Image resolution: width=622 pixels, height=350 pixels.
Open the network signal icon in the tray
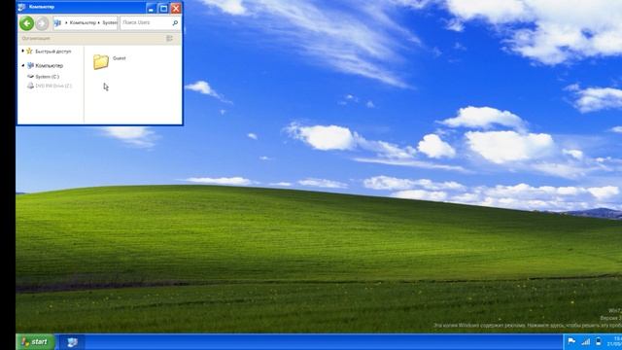pyautogui.click(x=585, y=341)
